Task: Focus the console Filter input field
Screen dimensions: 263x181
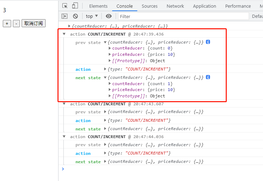Action: [x=183, y=16]
